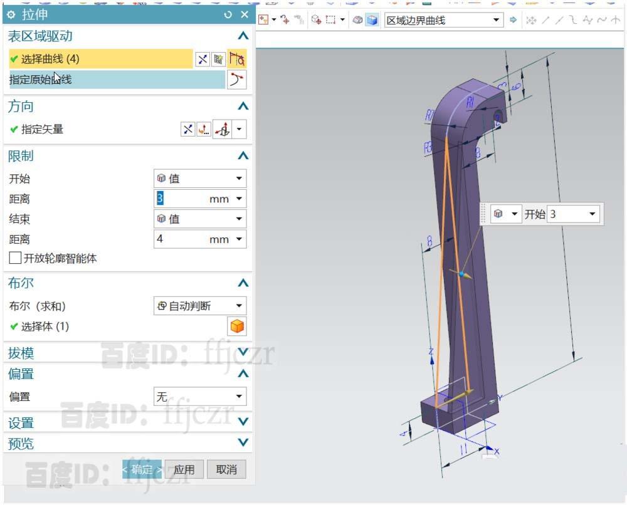Reverse the extrusion vector direction
The image size is (627, 505).
pyautogui.click(x=188, y=129)
